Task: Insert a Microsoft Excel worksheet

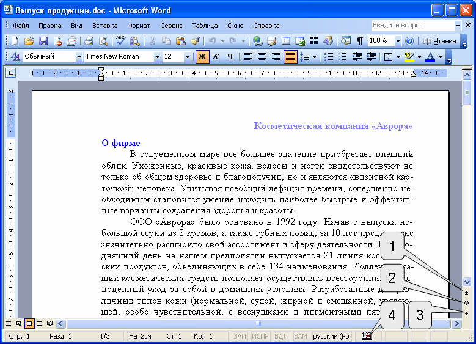Action: [300, 41]
